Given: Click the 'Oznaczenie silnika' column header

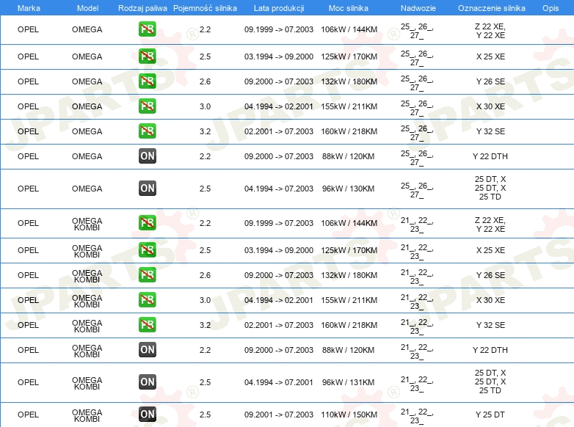Looking at the screenshot, I should click(x=491, y=8).
